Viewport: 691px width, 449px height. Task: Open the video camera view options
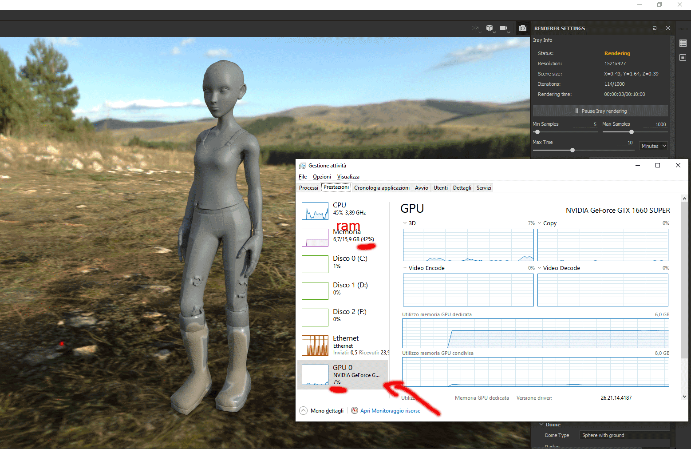click(505, 28)
